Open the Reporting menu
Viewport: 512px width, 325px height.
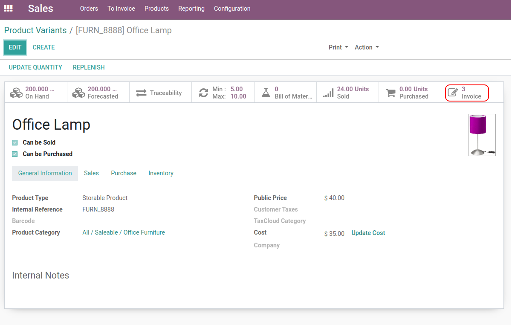pos(191,9)
